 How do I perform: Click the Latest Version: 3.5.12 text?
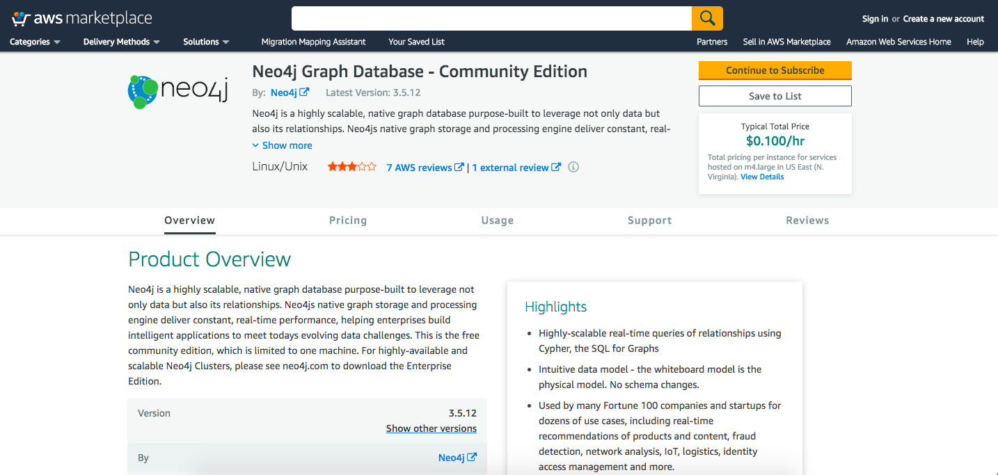tap(373, 92)
